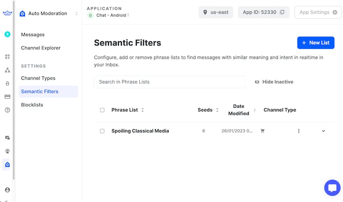Tick the Spoiling Classical Media checkbox
343x202 pixels.
[102, 131]
